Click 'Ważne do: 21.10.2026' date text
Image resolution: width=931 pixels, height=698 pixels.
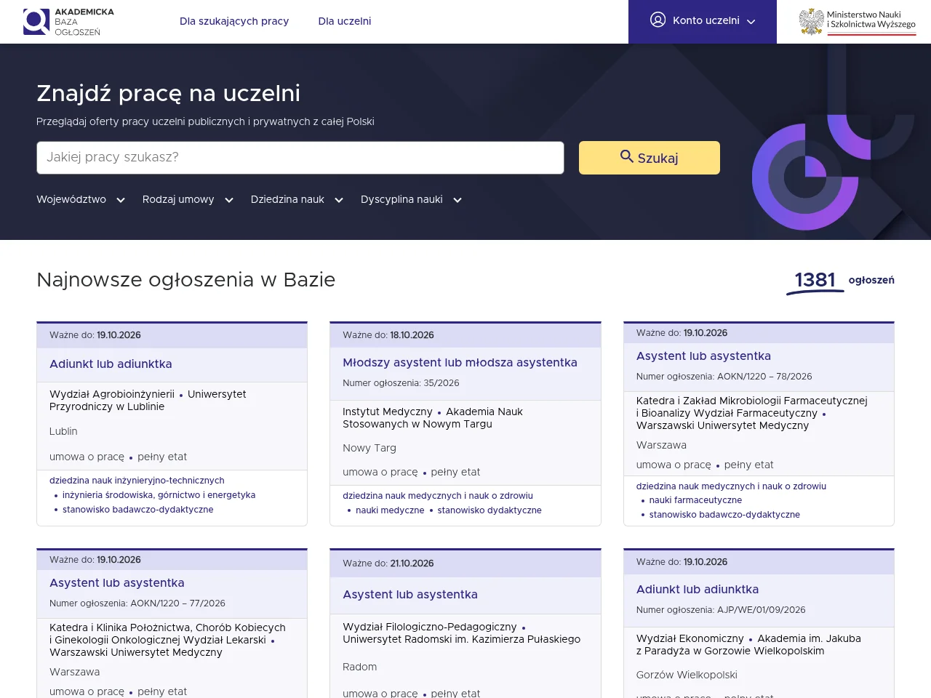tap(388, 563)
